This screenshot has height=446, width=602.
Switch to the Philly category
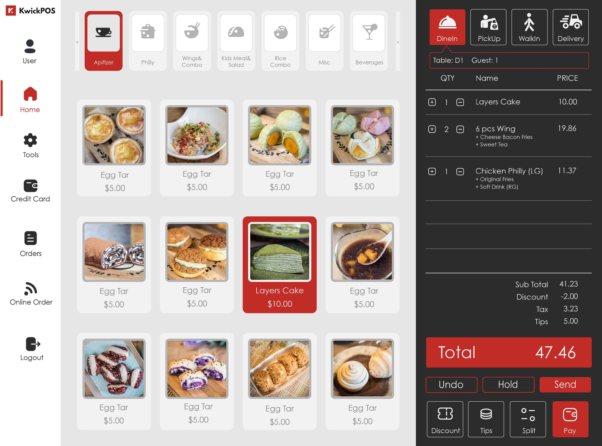click(x=147, y=41)
